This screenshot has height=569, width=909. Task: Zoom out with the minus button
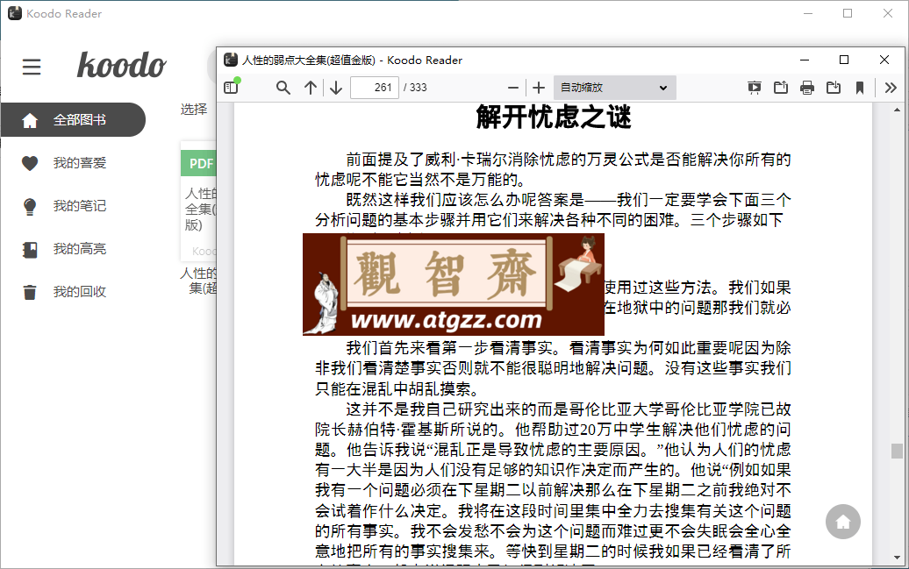coord(513,88)
